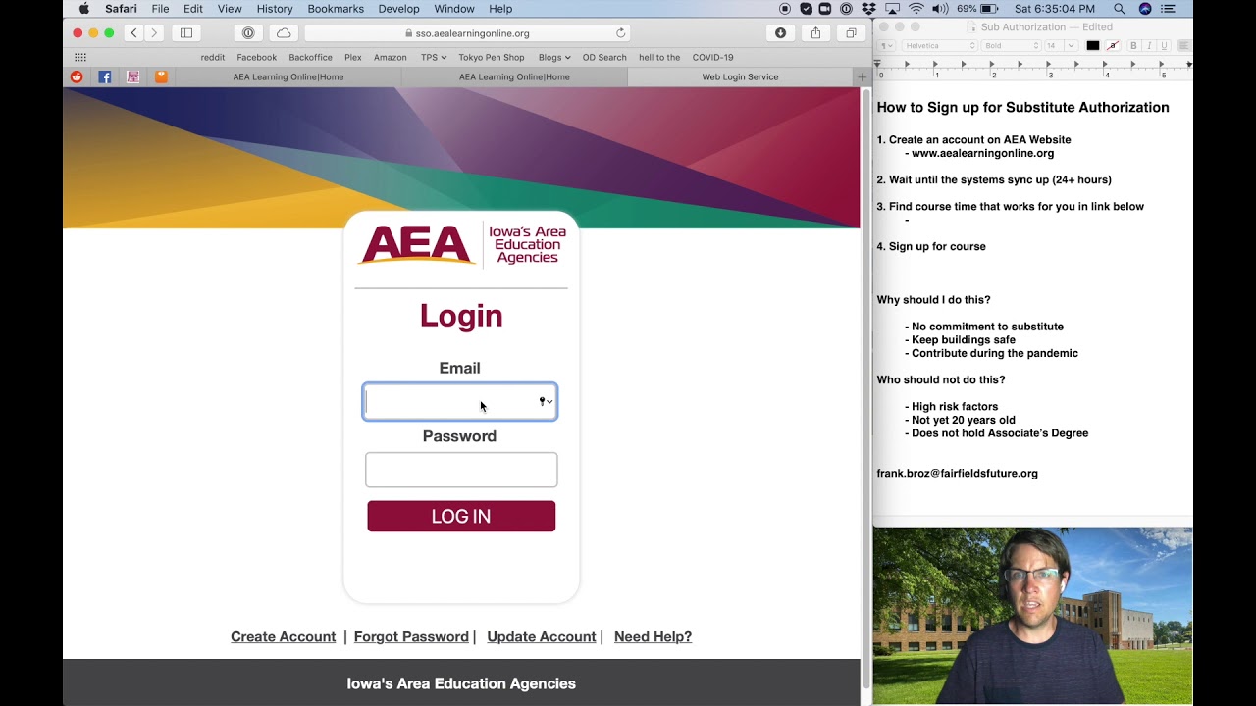Screen dimensions: 1256x706
Task: Click the Safari address bar
Action: 467,33
